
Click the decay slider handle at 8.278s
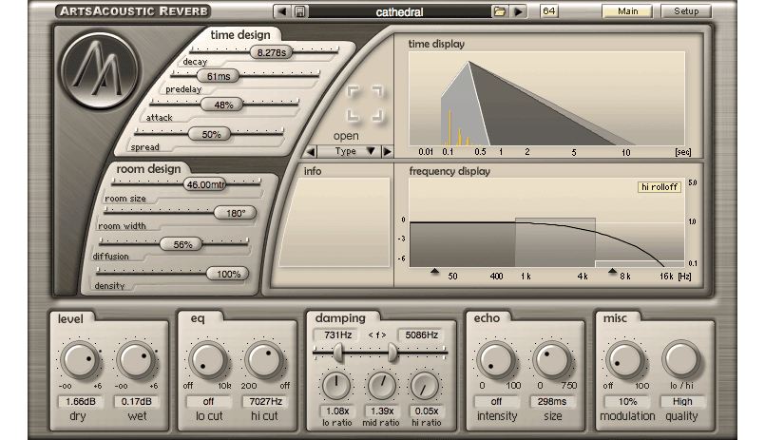271,52
